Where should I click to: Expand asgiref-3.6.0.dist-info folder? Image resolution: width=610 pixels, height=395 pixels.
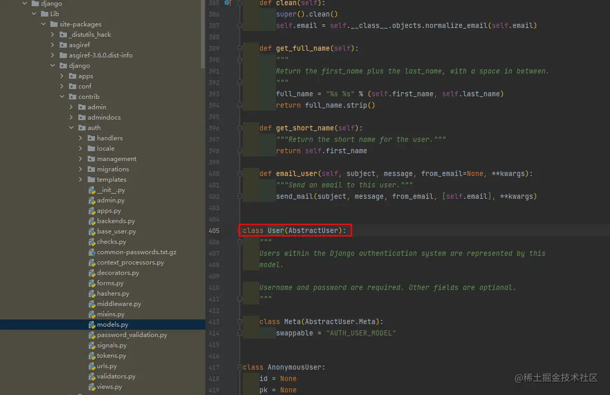click(52, 55)
